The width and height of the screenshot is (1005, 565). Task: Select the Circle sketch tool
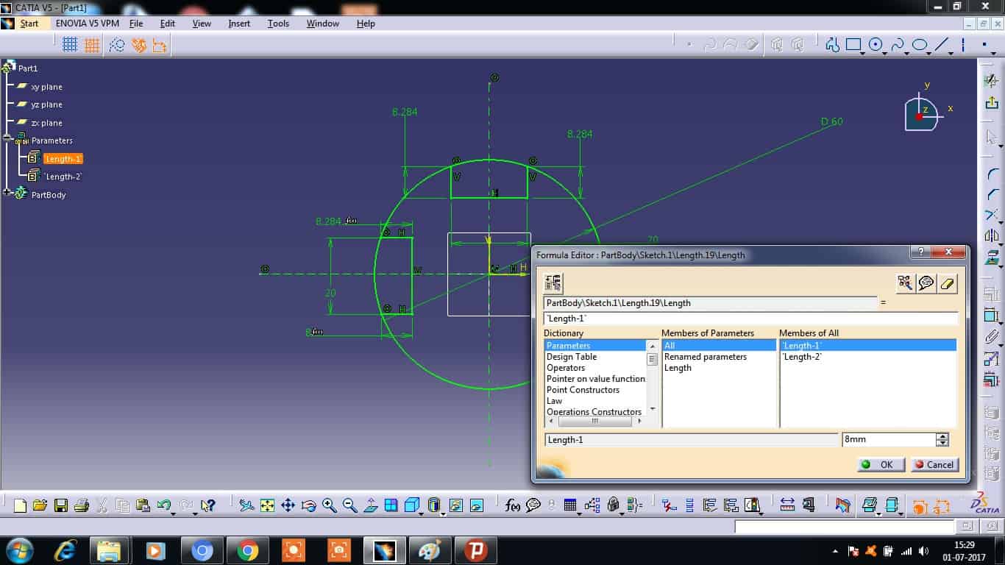click(x=876, y=45)
